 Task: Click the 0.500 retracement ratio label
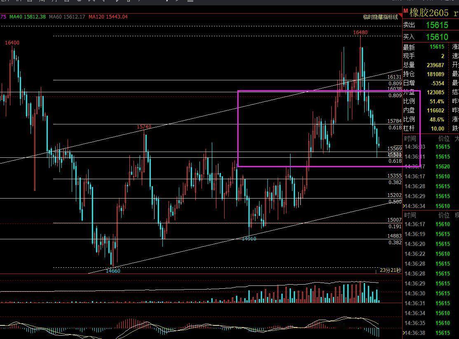(x=395, y=202)
